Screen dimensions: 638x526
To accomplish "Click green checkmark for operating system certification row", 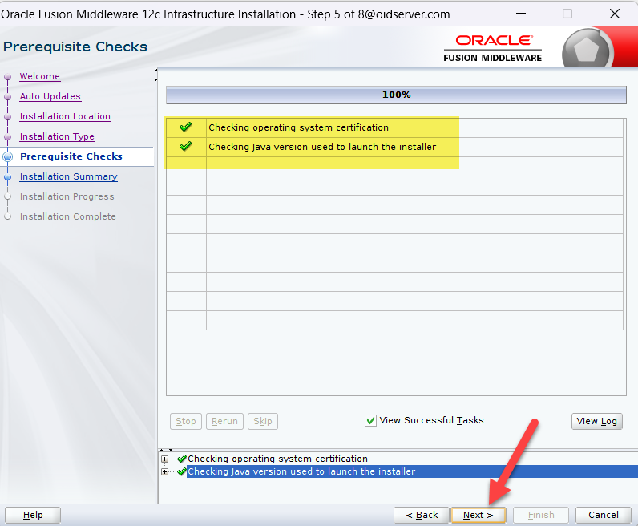I will pos(186,127).
